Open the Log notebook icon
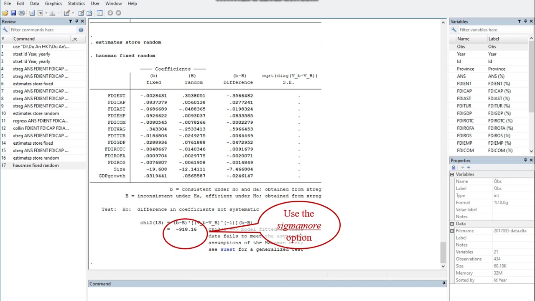 32,13
